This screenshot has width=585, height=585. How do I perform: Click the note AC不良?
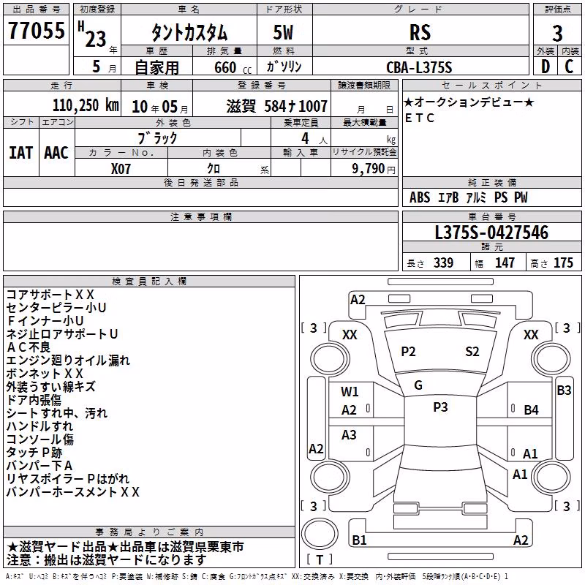tap(29, 347)
